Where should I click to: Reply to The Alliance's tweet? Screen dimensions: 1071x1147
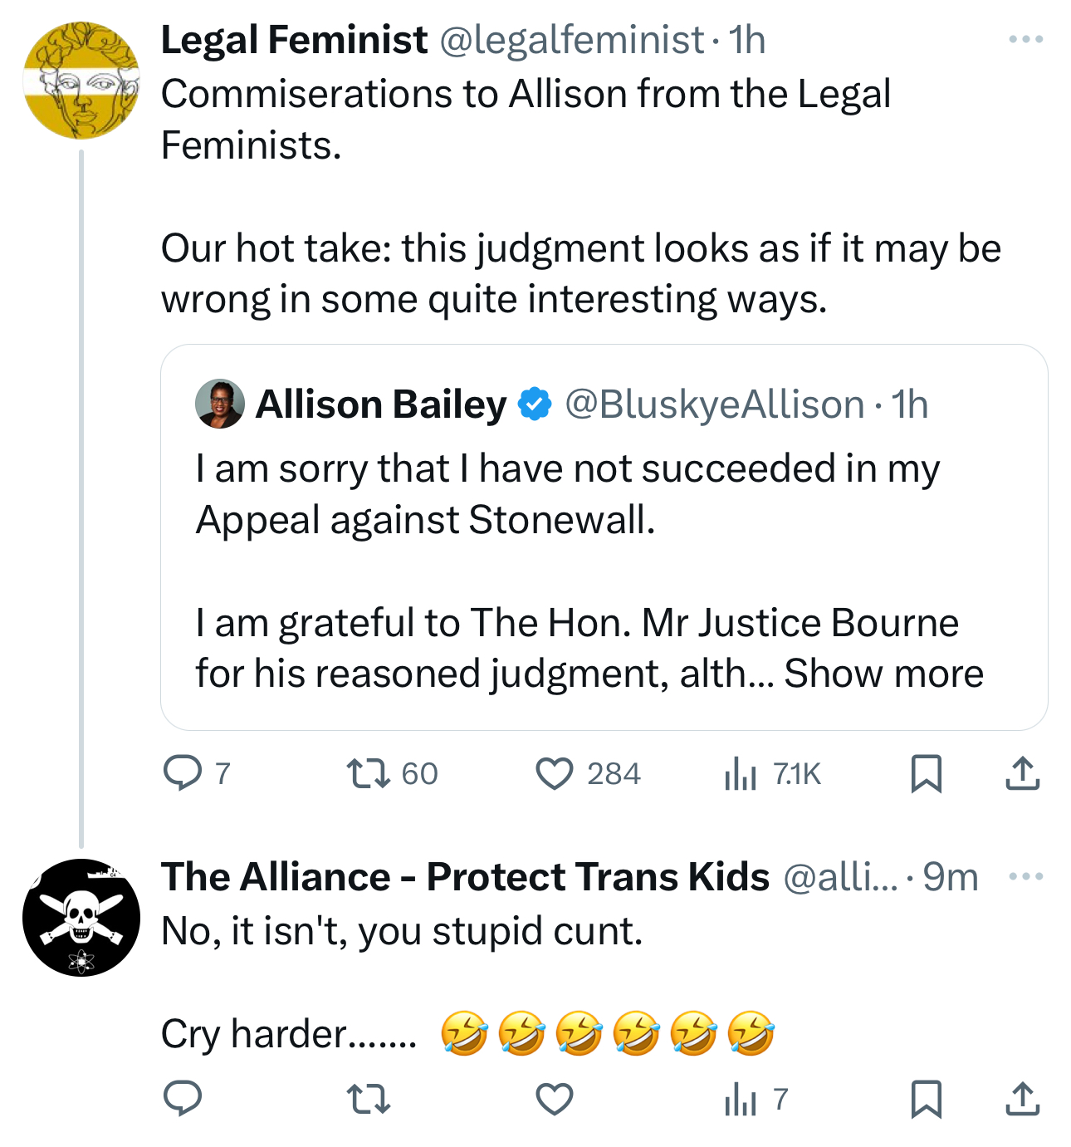tap(183, 1099)
